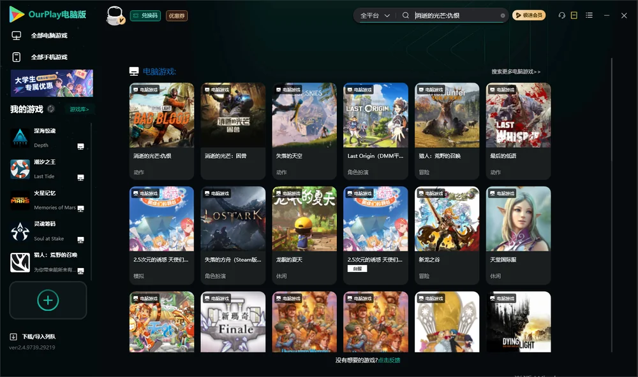Open the 消逝的光芒:仇恨 Bad Blood card

click(x=161, y=131)
